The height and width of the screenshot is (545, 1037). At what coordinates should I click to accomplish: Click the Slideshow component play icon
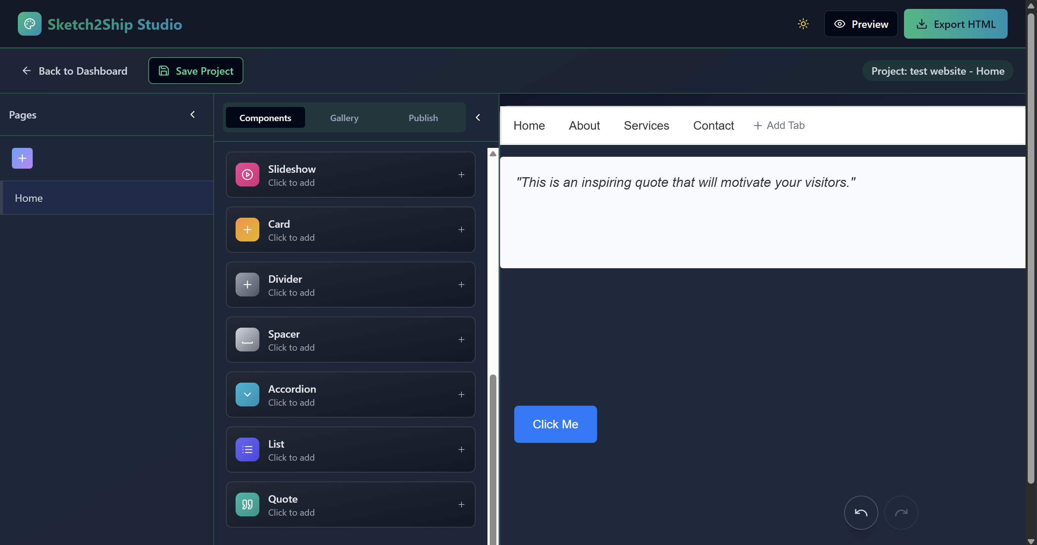tap(247, 175)
